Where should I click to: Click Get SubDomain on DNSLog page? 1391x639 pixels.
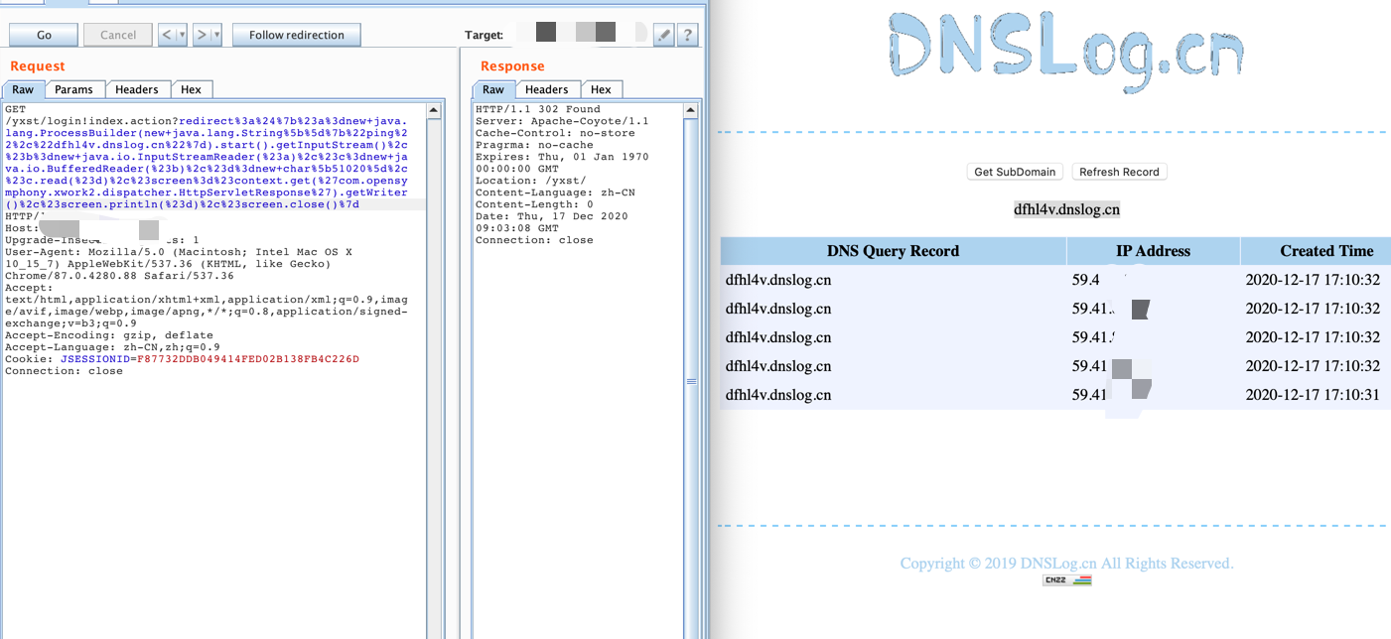pos(1015,172)
